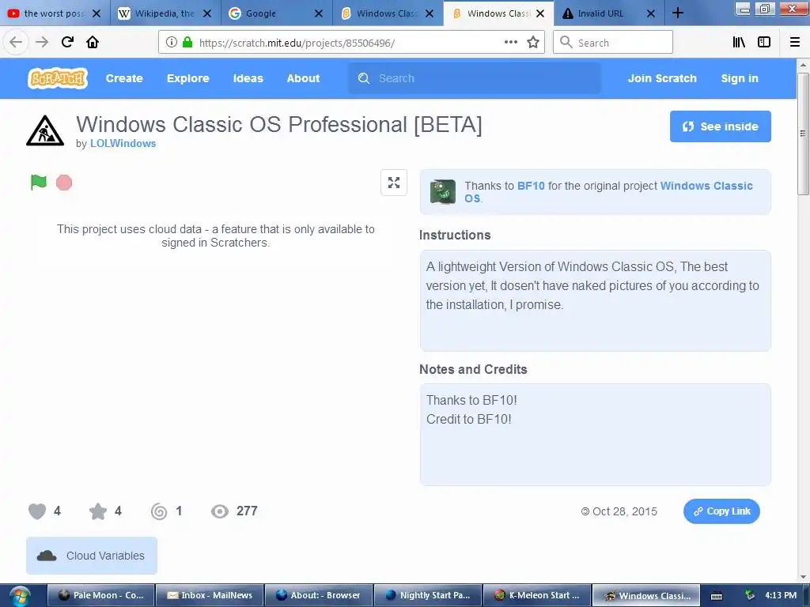Click the heart icon to love project

[x=37, y=511]
